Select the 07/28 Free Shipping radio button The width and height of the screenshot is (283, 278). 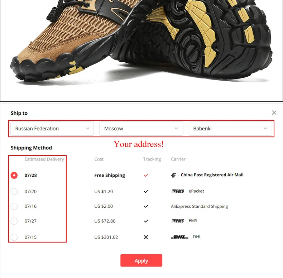coord(14,175)
